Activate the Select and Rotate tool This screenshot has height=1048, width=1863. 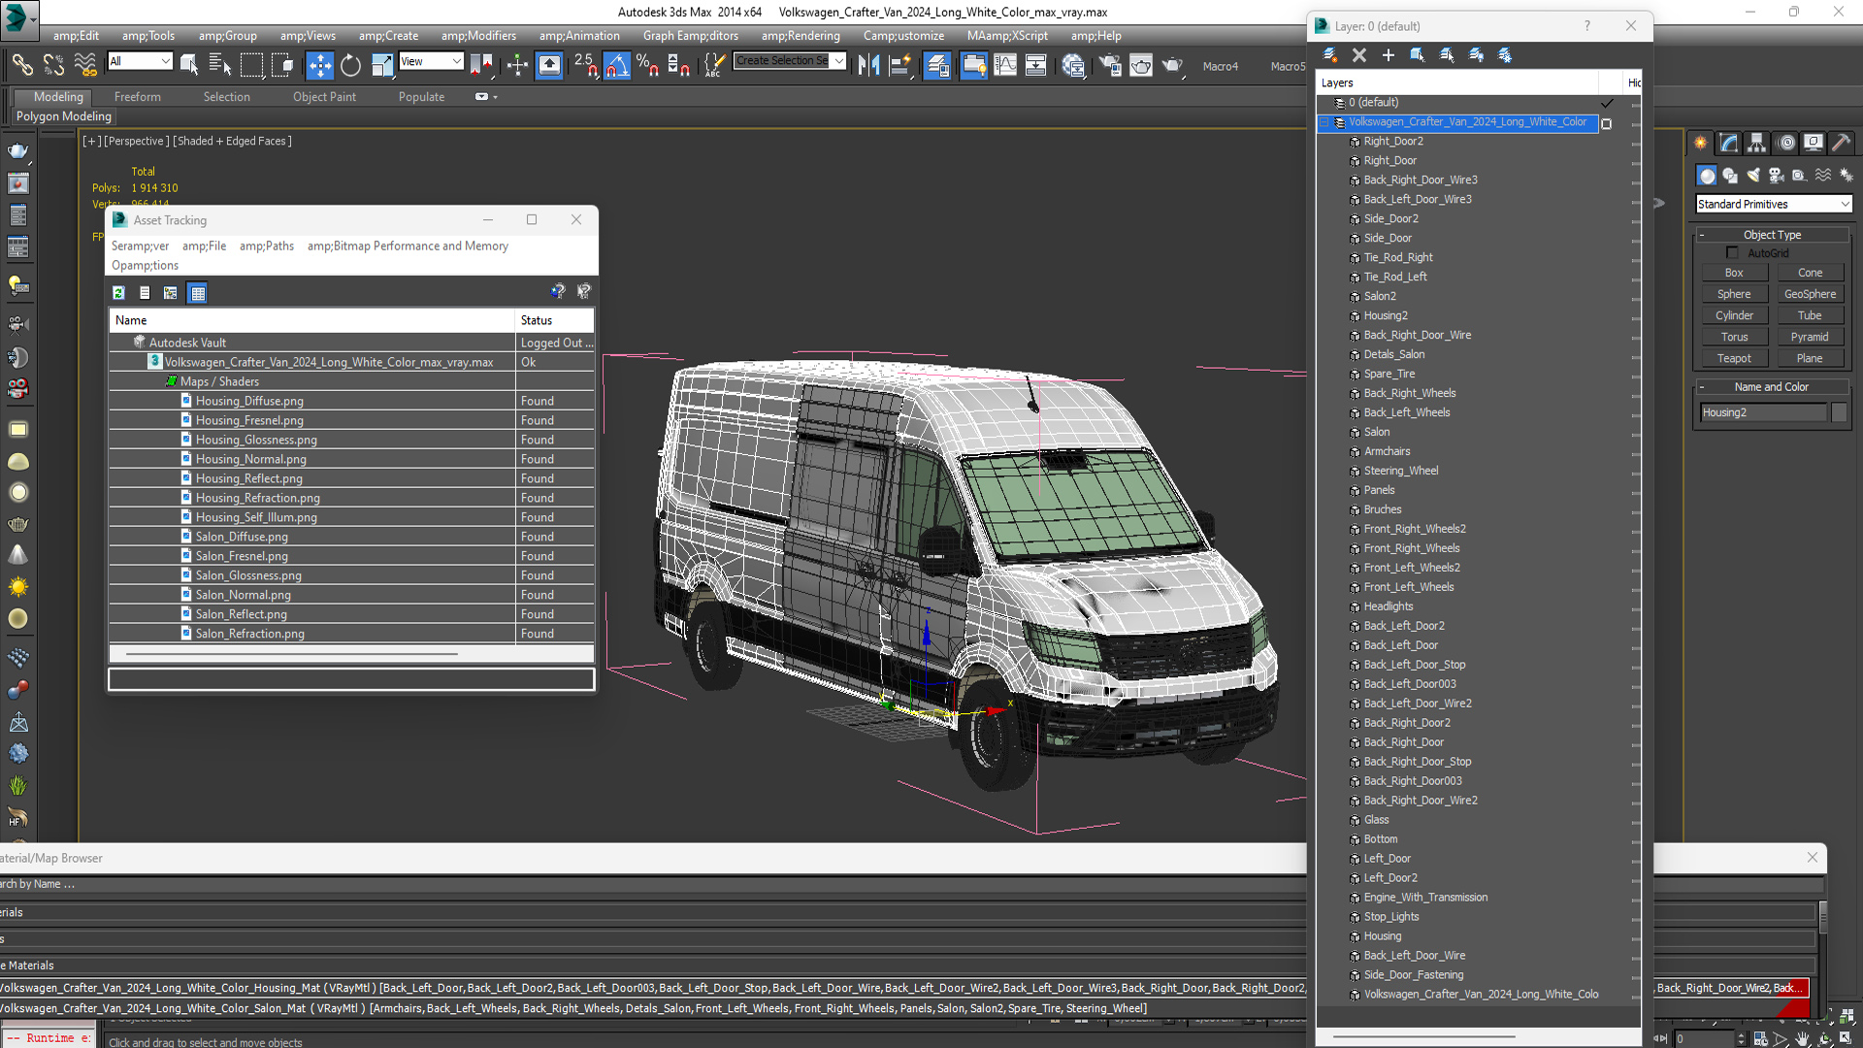coord(350,64)
